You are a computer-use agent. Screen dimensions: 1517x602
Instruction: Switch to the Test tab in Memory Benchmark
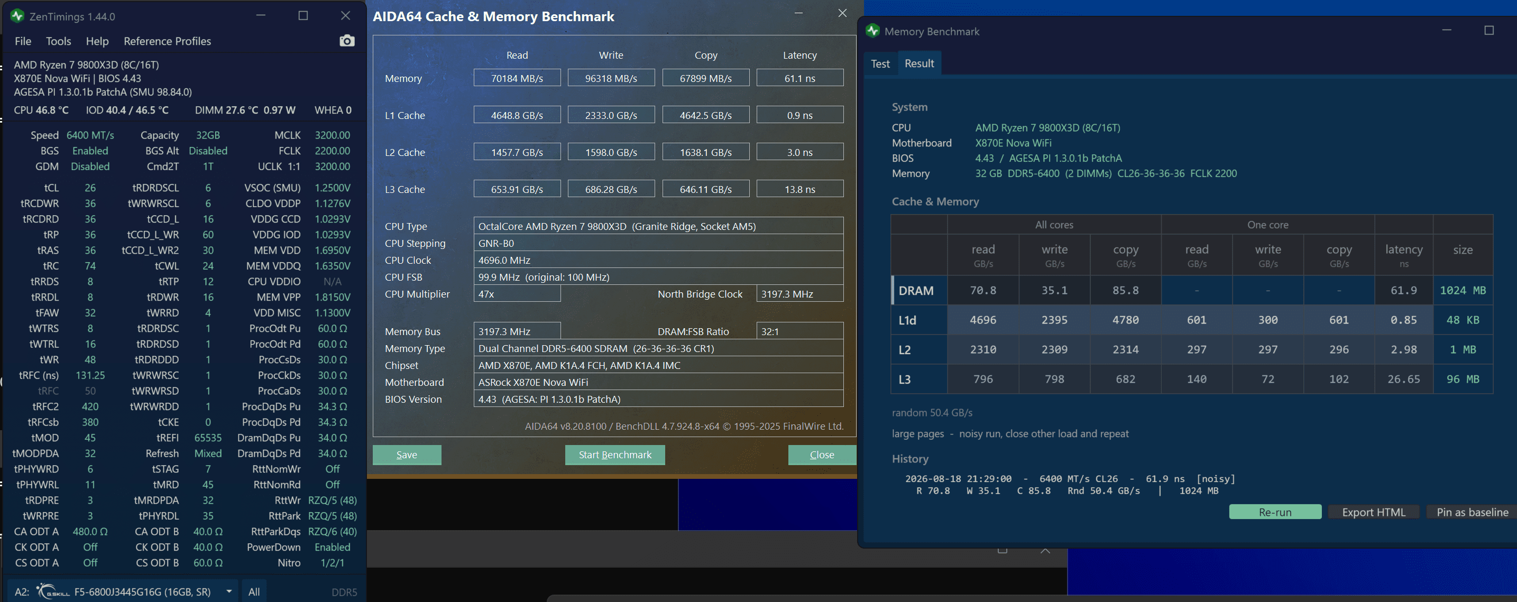point(880,63)
